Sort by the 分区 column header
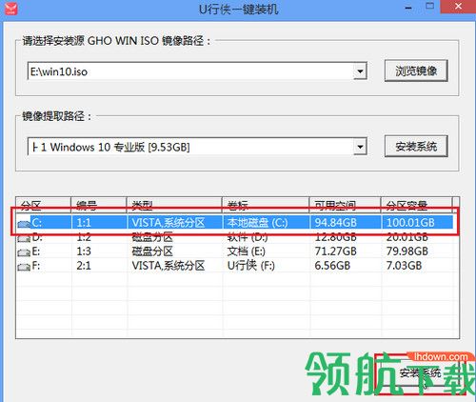The height and width of the screenshot is (402, 476). click(x=44, y=205)
